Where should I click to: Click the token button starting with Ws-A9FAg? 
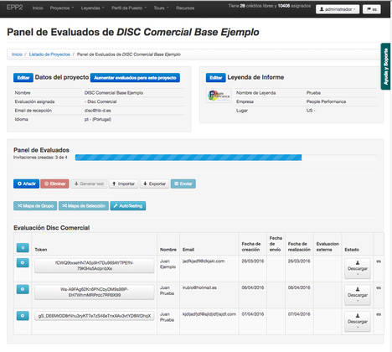click(95, 292)
